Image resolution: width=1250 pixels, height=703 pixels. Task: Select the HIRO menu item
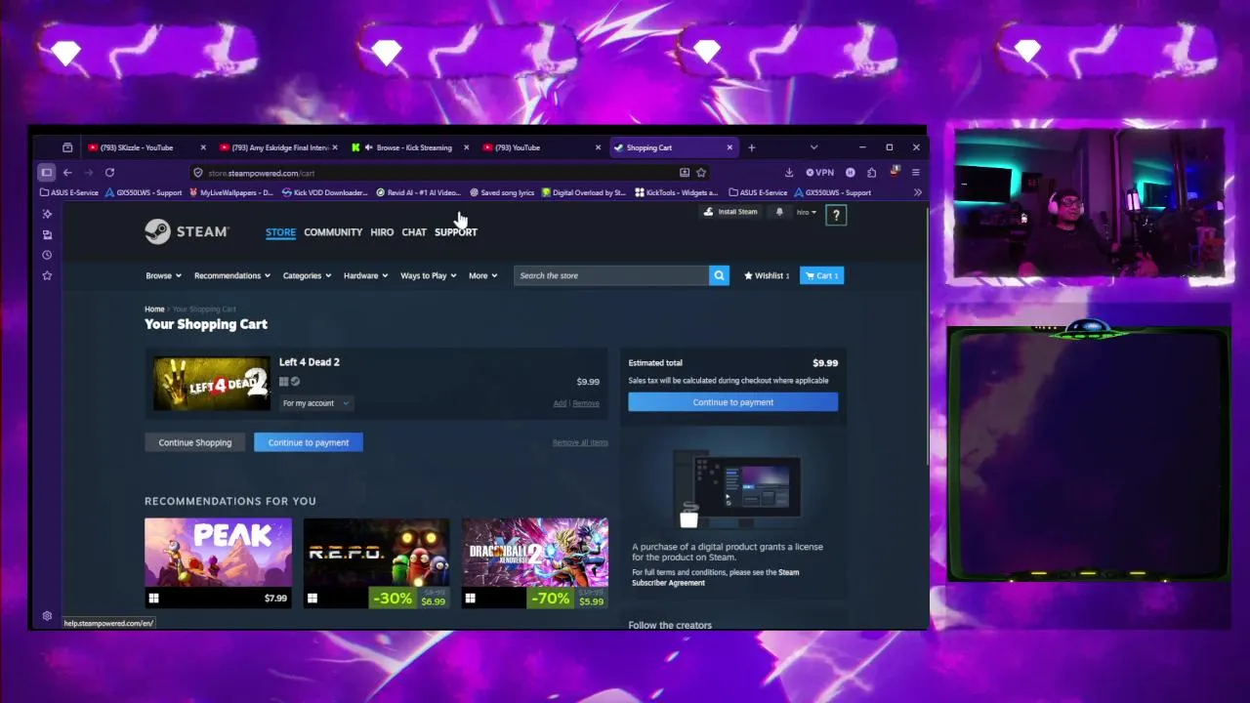coord(382,232)
